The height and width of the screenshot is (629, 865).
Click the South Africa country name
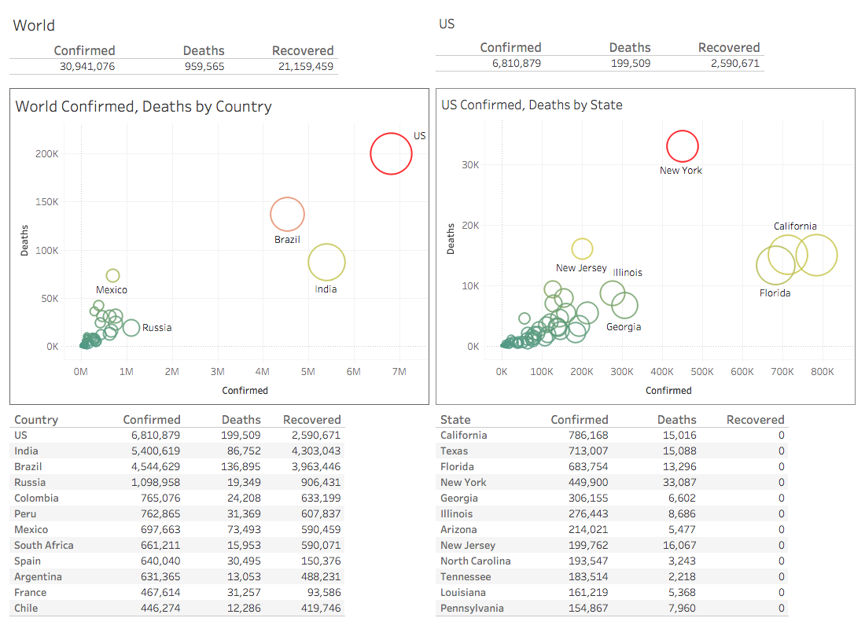(43, 545)
